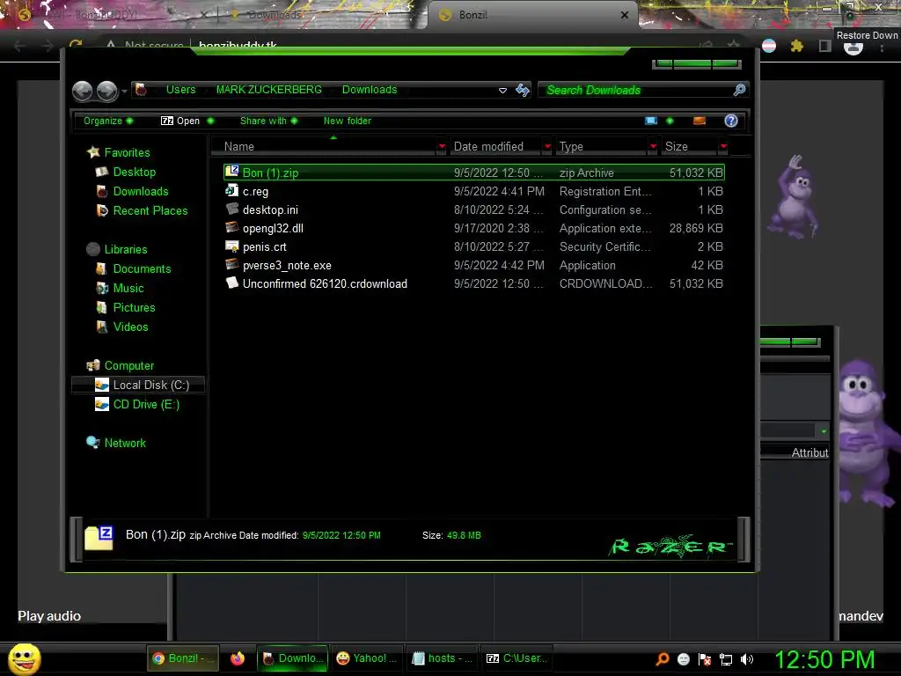Click the search magnifier icon
Viewport: 901px width, 676px height.
point(739,90)
